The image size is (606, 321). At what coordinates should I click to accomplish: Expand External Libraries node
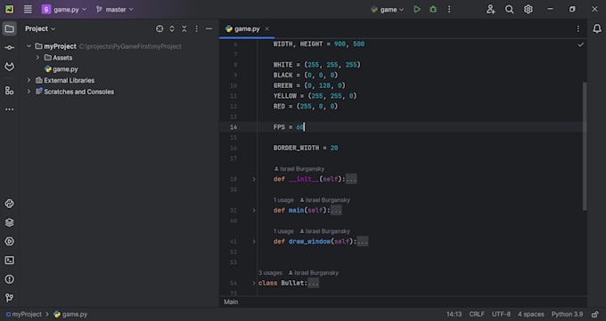(x=29, y=80)
